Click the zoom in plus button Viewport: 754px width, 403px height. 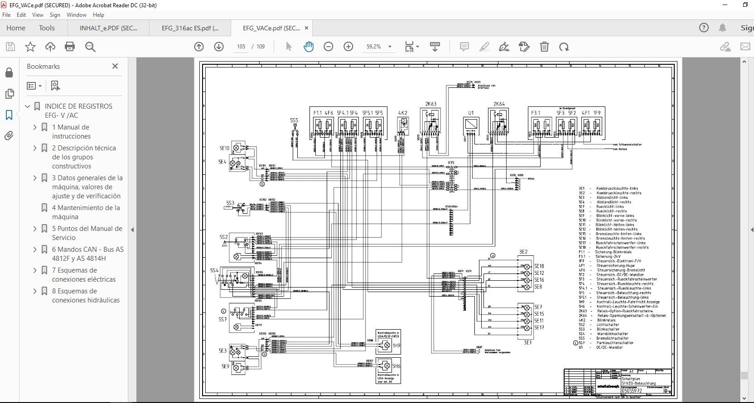[x=348, y=47]
